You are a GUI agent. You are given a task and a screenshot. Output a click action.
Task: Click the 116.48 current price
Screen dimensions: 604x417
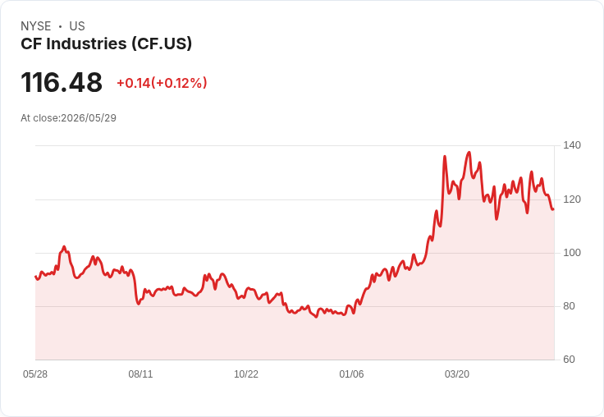(62, 82)
